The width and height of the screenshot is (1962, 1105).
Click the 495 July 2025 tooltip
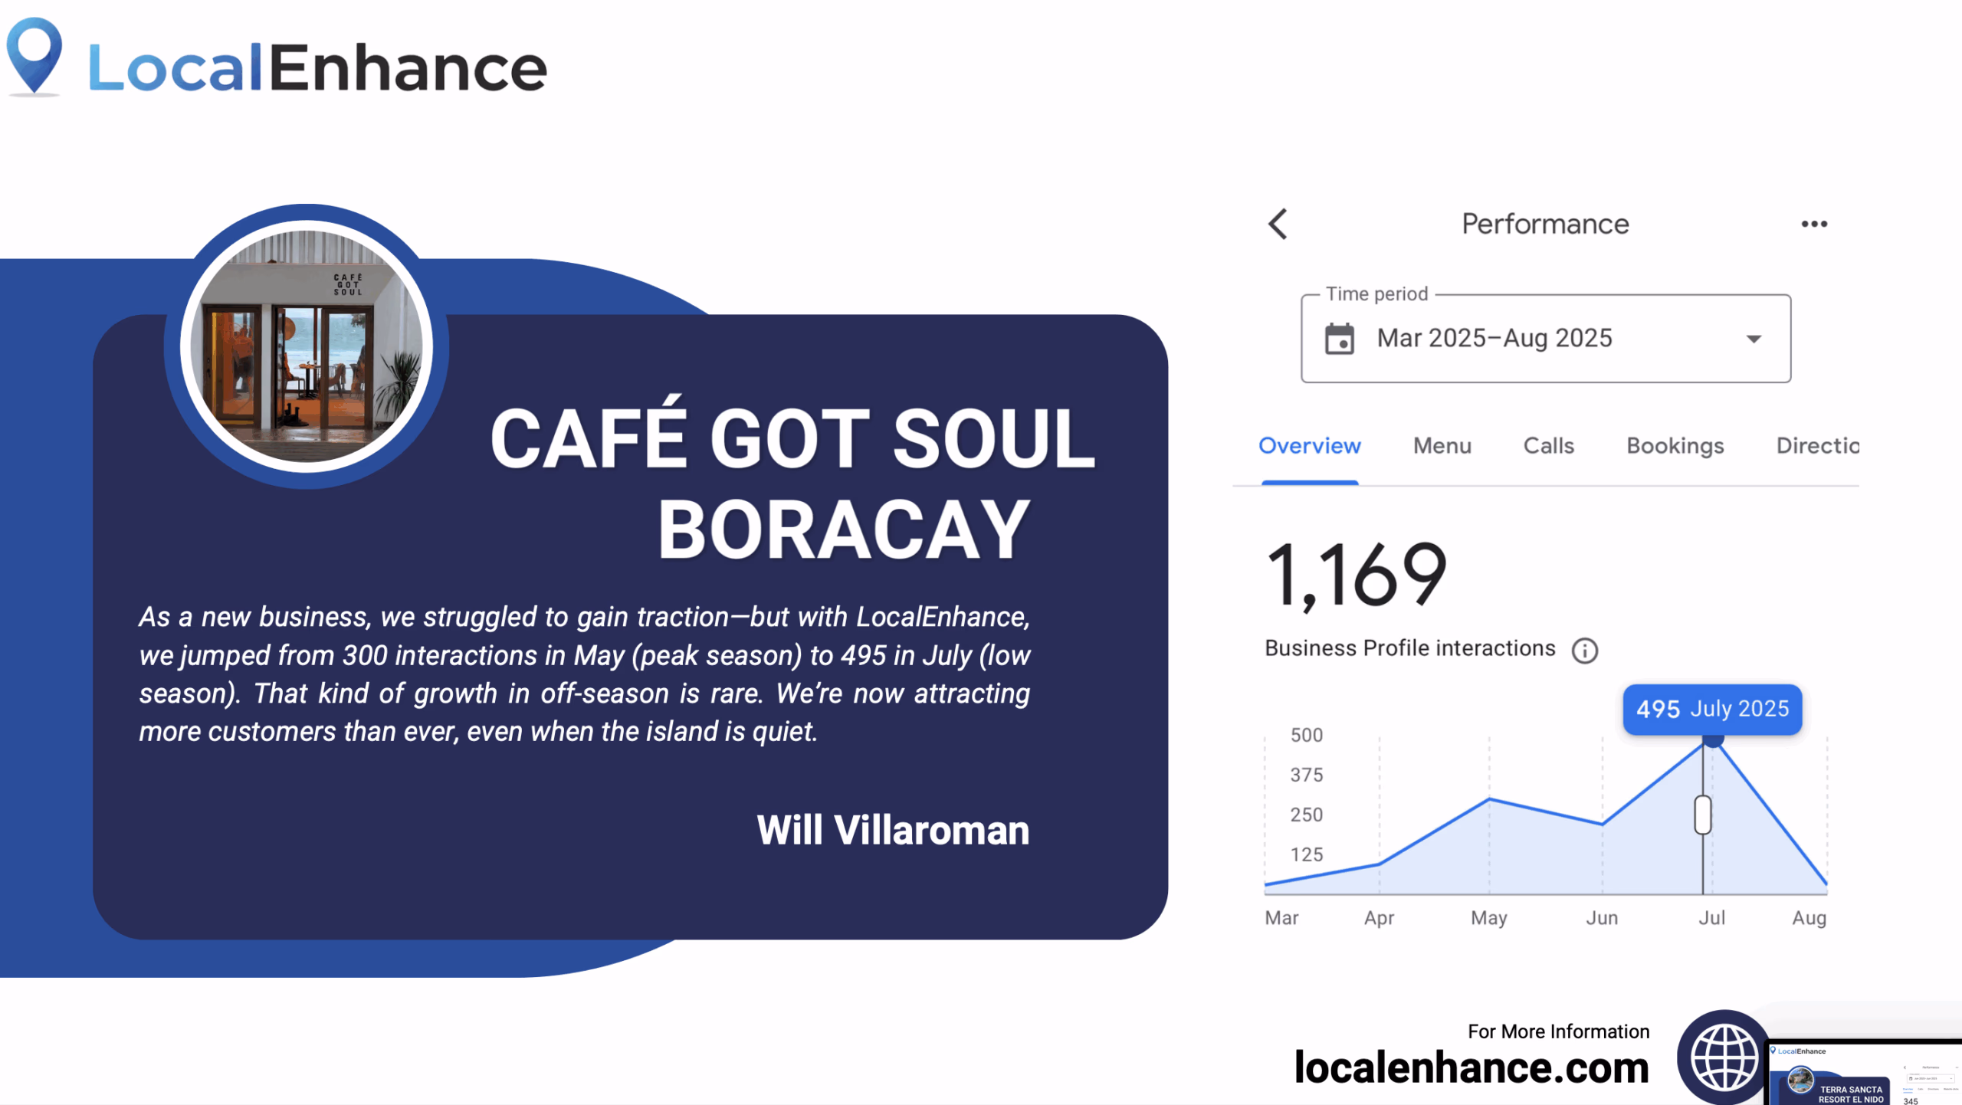(1711, 709)
